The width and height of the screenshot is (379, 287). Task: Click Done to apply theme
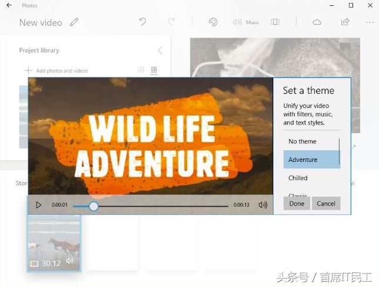[297, 204]
